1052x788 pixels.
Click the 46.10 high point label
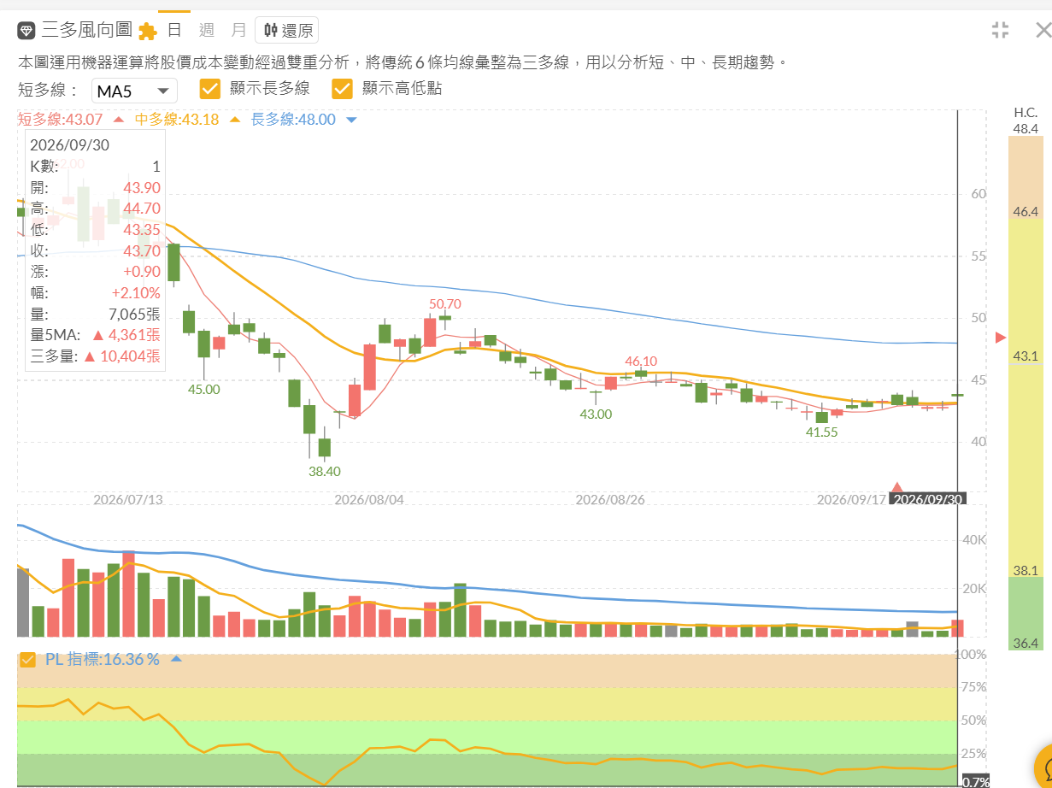641,362
